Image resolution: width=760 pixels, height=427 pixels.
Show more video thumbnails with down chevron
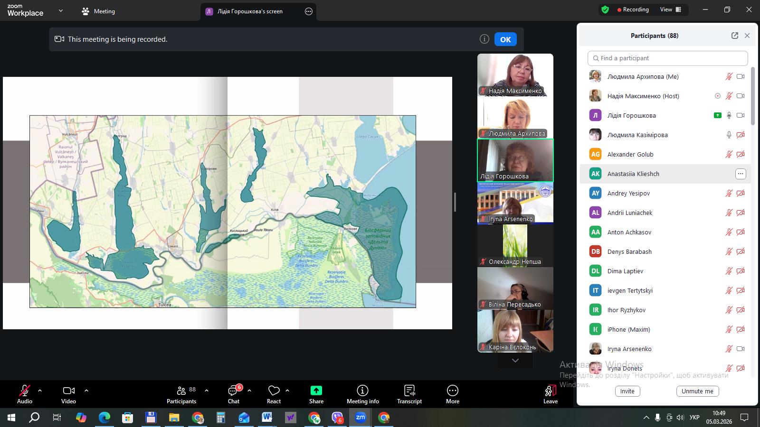(515, 361)
